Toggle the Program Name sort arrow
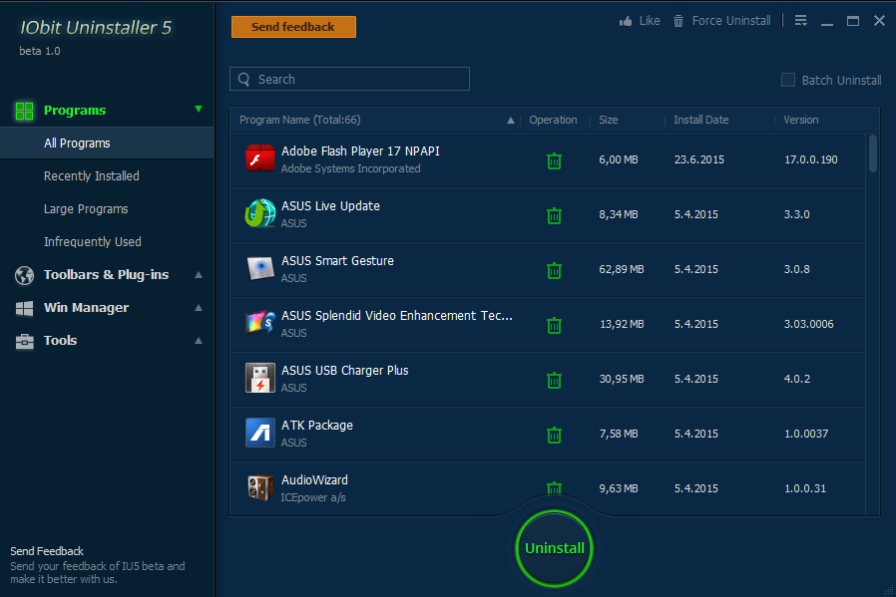 tap(510, 121)
